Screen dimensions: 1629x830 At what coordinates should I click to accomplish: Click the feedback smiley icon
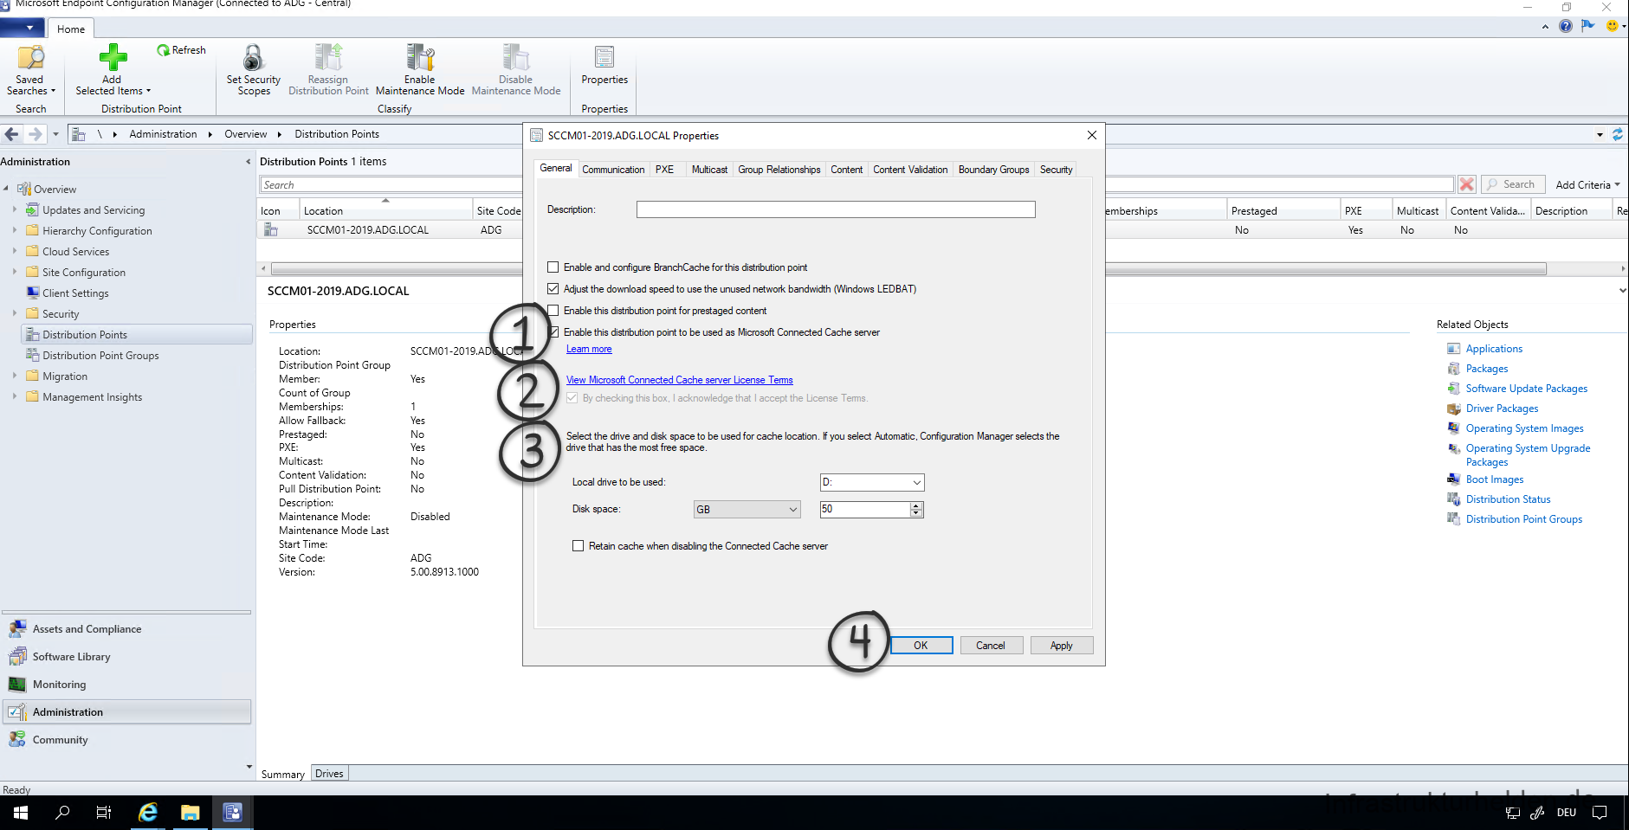point(1612,26)
